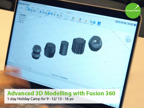Click the Press Pull icon in Modify
Viewport: 144px width, 108px height.
click(x=40, y=12)
